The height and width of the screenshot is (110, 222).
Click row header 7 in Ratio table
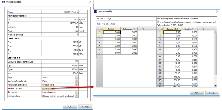tap(100, 53)
